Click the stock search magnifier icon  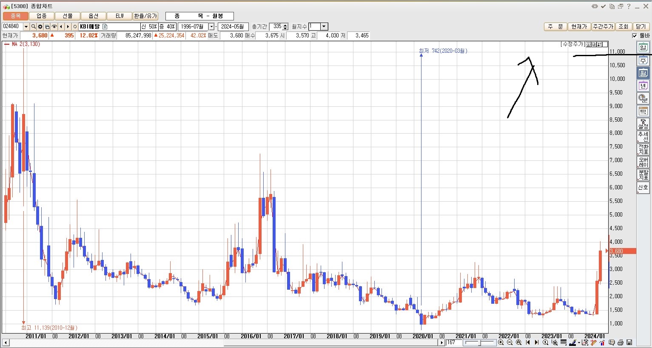tap(33, 27)
